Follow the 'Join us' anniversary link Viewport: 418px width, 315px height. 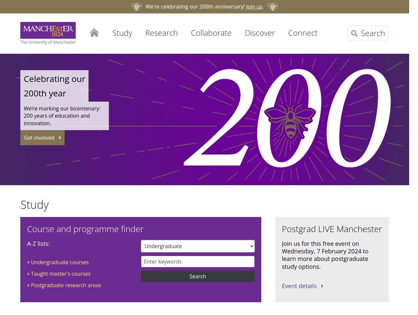(254, 7)
